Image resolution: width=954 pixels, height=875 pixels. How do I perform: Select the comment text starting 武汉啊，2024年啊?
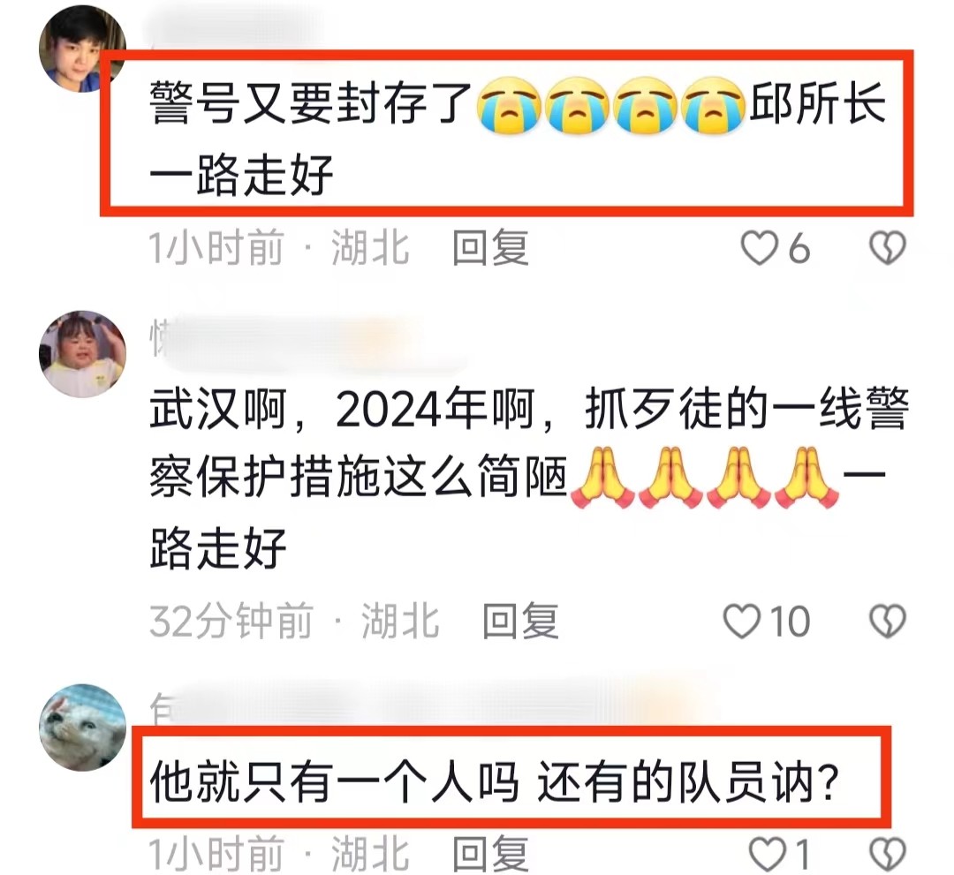pyautogui.click(x=529, y=478)
